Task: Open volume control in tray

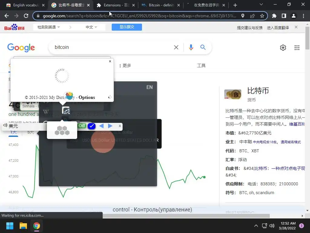Action: [272, 226]
